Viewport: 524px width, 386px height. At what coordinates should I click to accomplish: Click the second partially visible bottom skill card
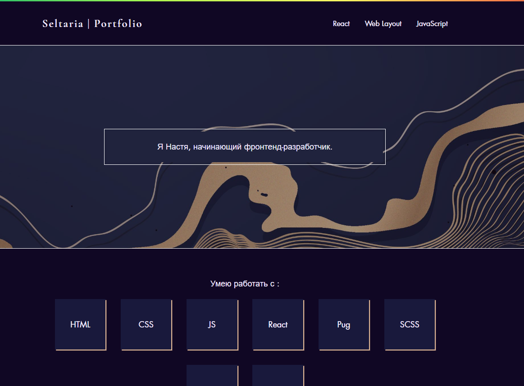[x=278, y=376]
